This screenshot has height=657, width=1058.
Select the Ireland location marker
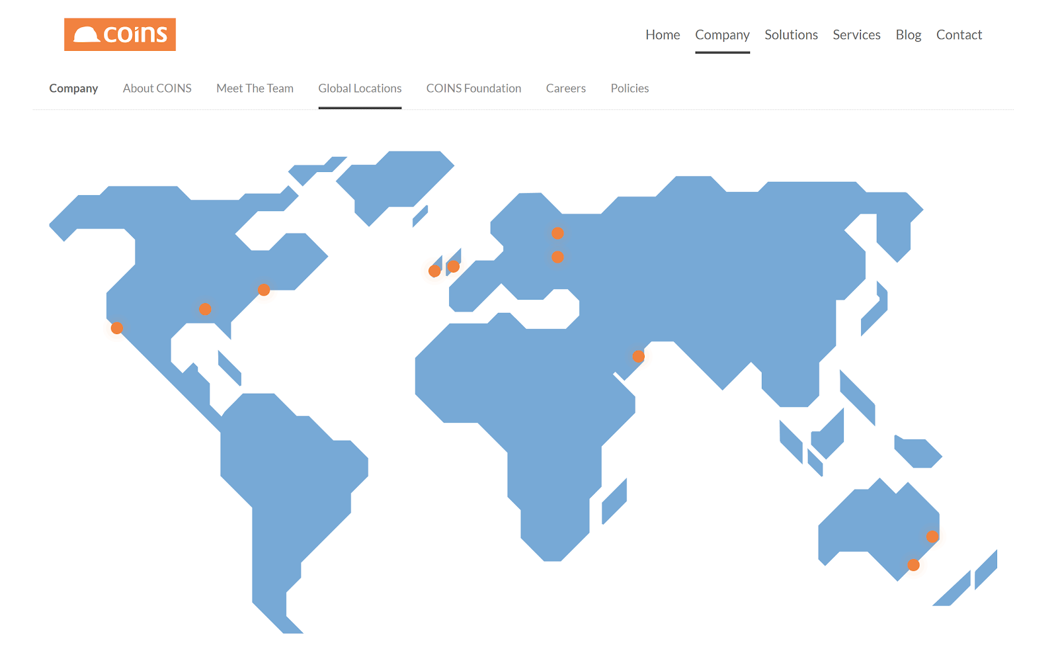click(x=434, y=271)
